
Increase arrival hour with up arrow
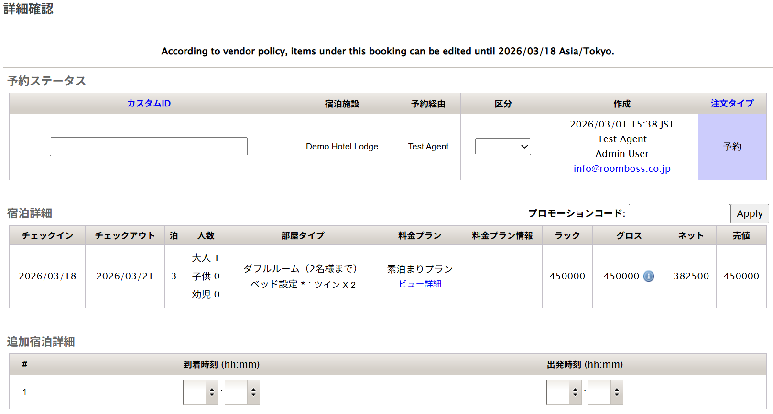212,389
